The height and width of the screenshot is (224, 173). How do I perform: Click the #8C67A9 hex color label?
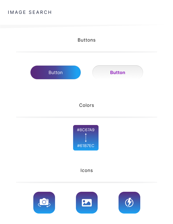tap(86, 130)
